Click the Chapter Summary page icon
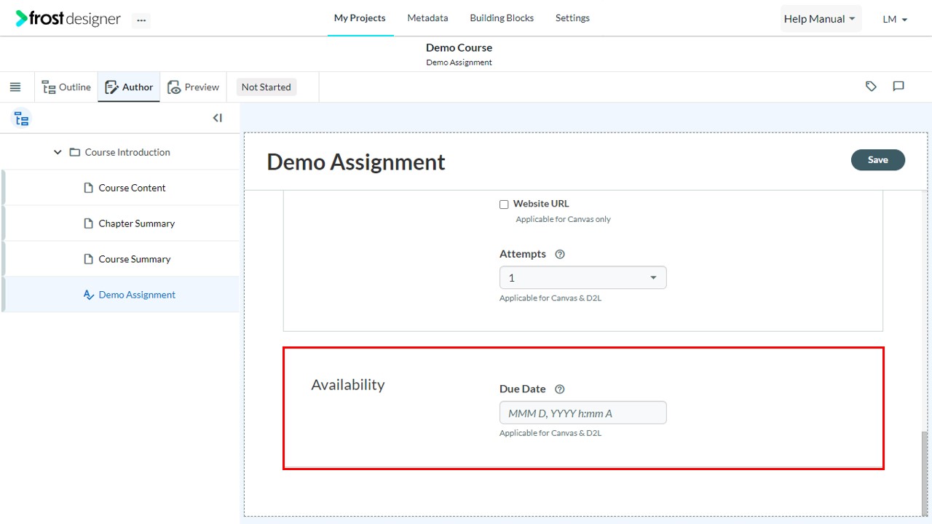 tap(89, 223)
